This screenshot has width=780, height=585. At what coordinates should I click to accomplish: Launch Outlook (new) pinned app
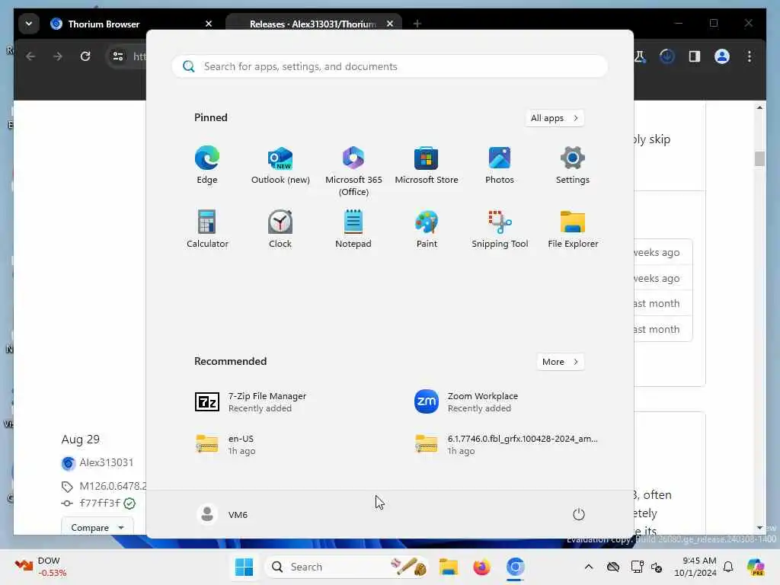[x=280, y=165]
